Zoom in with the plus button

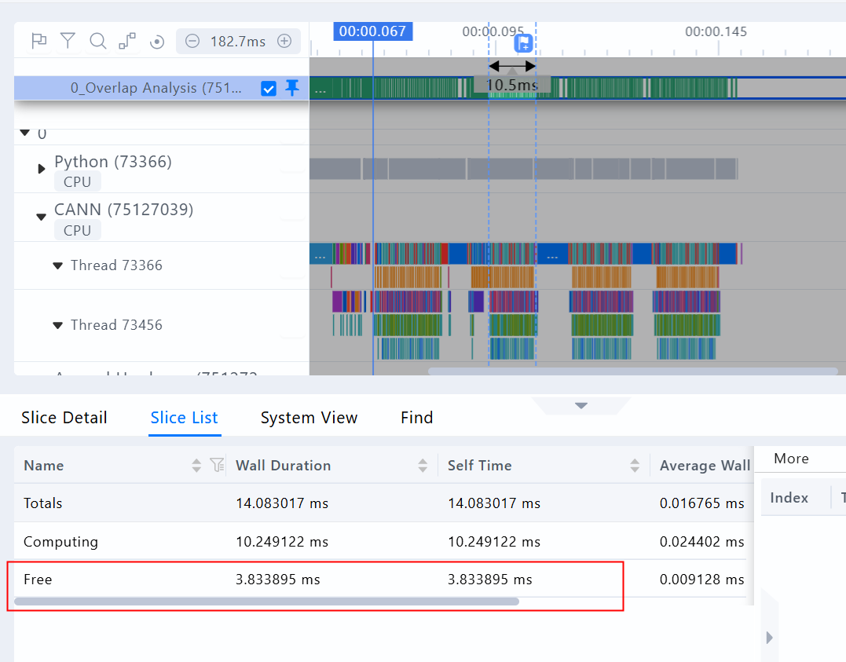click(x=284, y=41)
